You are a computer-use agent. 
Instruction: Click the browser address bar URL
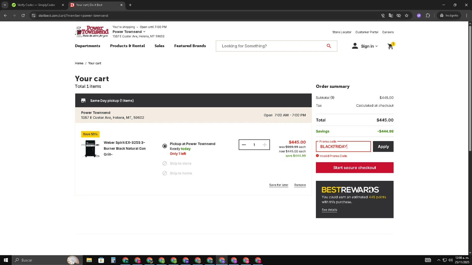[73, 15]
